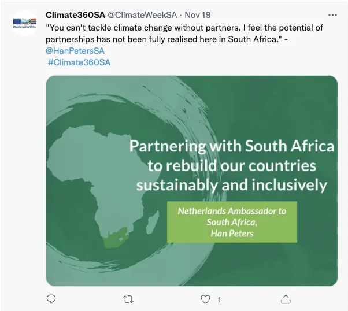Share the tweet via share icon
Viewport: 348px width, 311px height.
pyautogui.click(x=286, y=299)
